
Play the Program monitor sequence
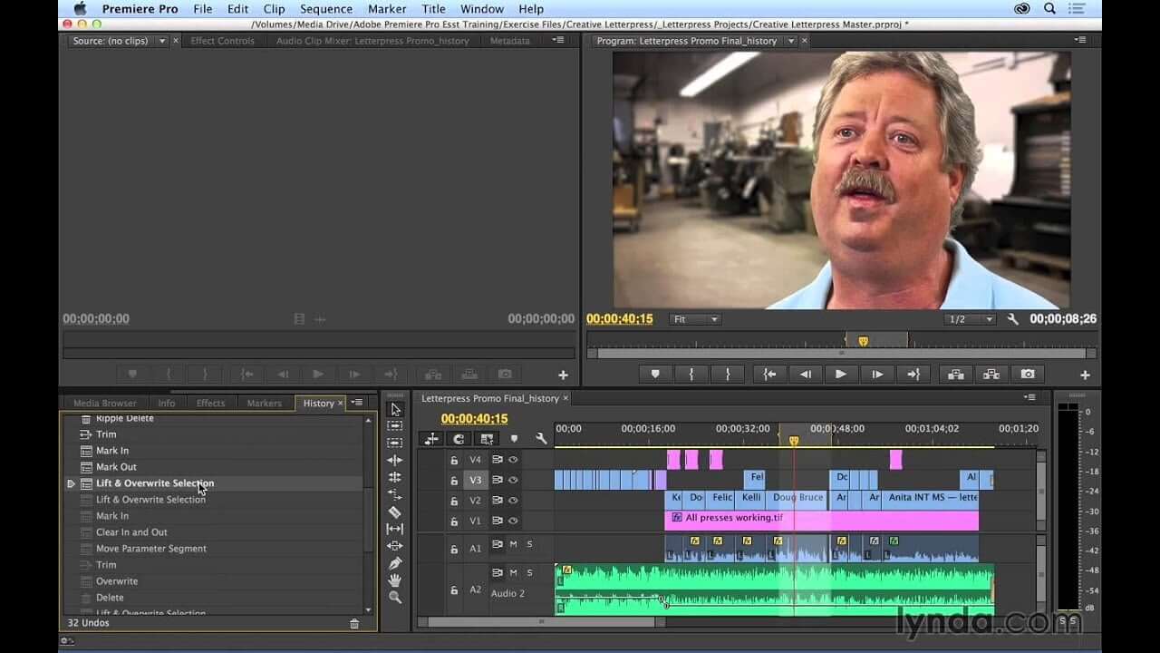(841, 374)
